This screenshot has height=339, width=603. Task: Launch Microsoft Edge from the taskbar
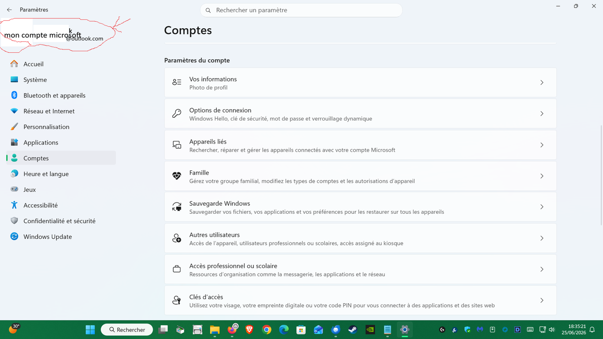pos(284,330)
